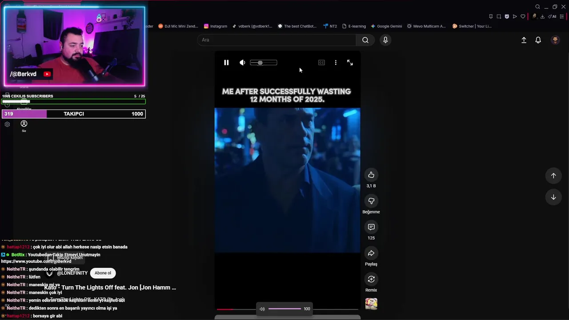
Task: Open the sidebar settings gear icon
Action: (7, 124)
